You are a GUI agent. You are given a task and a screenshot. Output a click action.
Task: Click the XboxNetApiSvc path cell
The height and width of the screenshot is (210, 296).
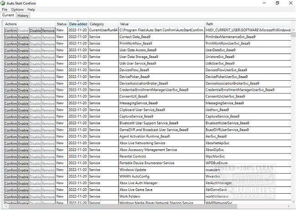(248, 143)
